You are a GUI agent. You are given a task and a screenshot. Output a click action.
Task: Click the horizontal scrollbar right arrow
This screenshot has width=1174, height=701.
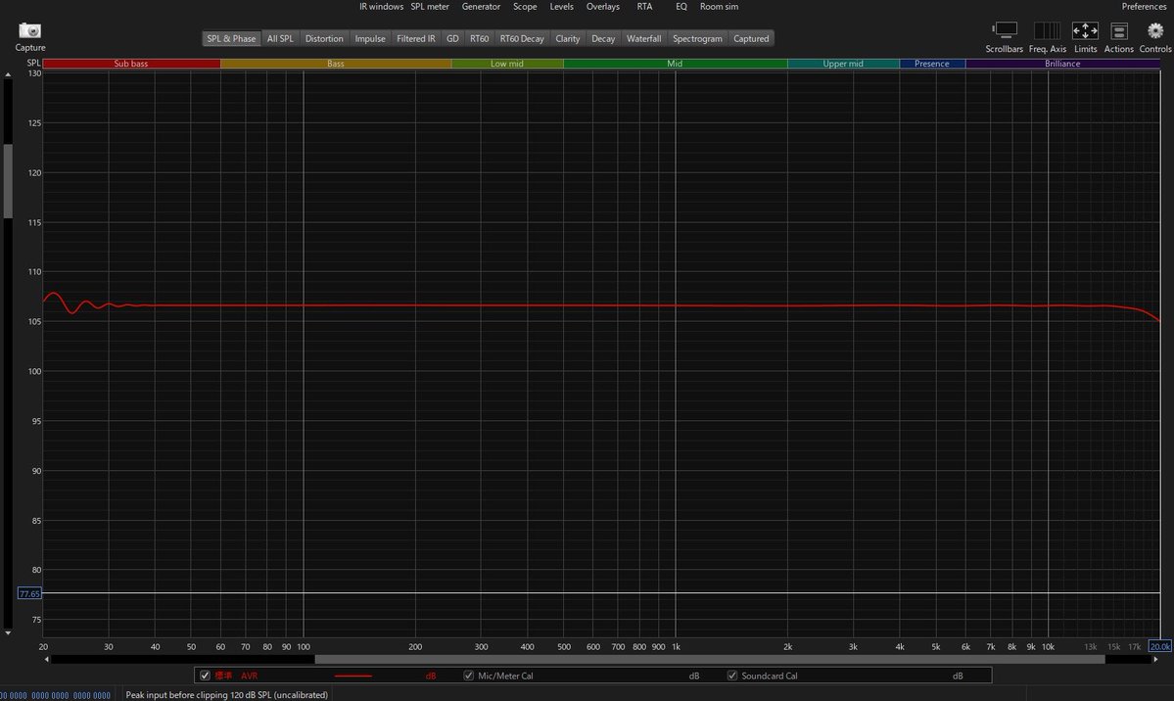[x=1155, y=659]
